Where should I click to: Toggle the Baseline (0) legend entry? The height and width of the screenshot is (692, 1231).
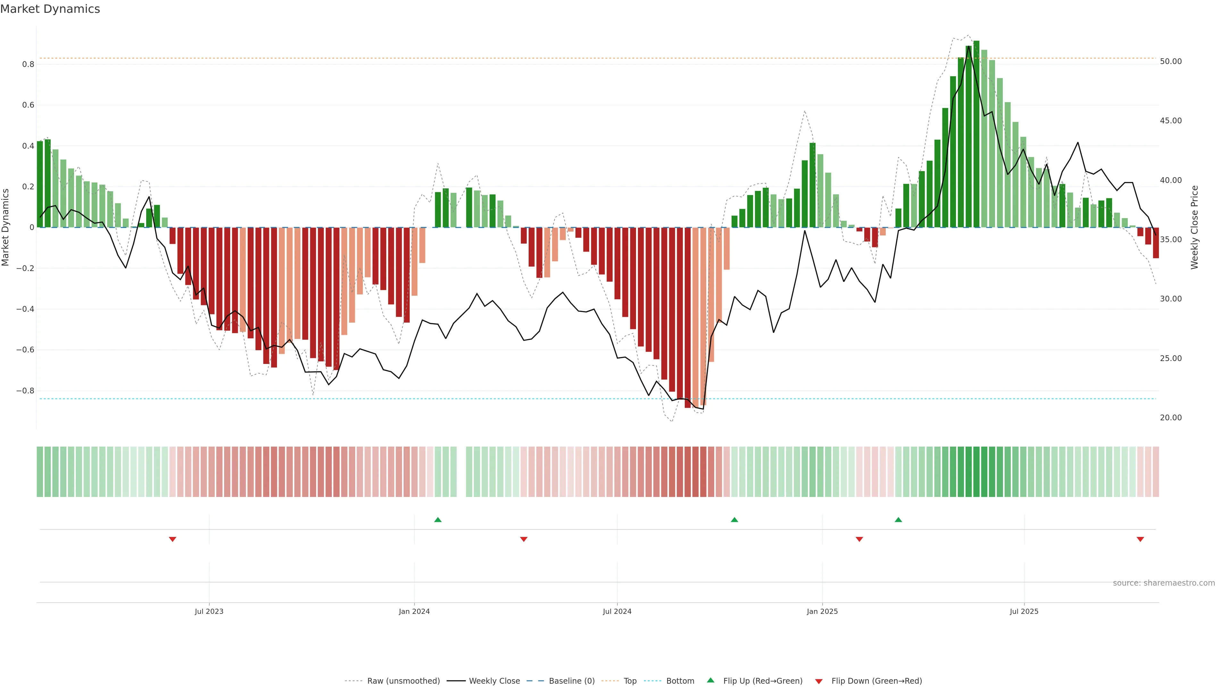[x=572, y=681]
